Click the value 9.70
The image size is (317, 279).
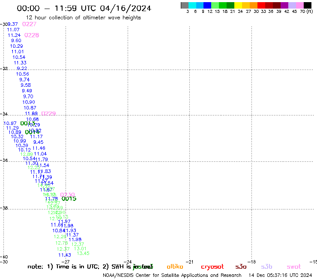pyautogui.click(x=28, y=97)
